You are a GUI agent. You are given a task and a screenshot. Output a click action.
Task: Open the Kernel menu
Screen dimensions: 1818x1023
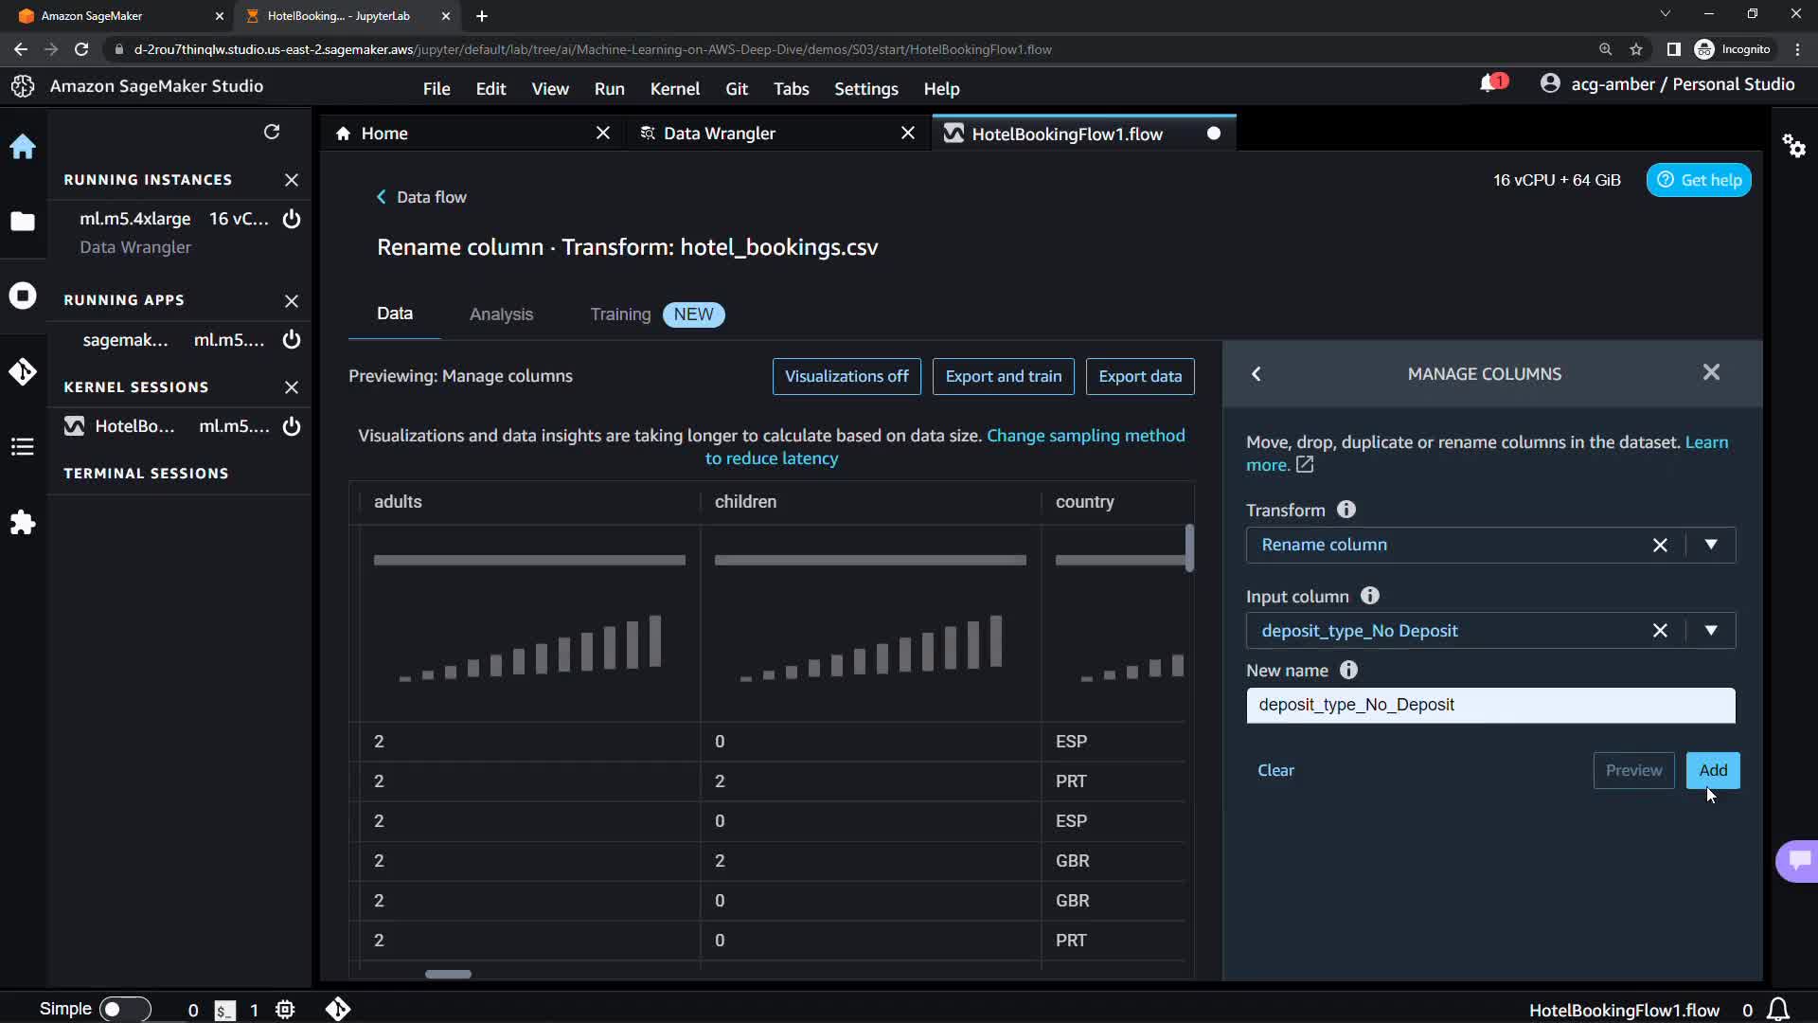(674, 88)
